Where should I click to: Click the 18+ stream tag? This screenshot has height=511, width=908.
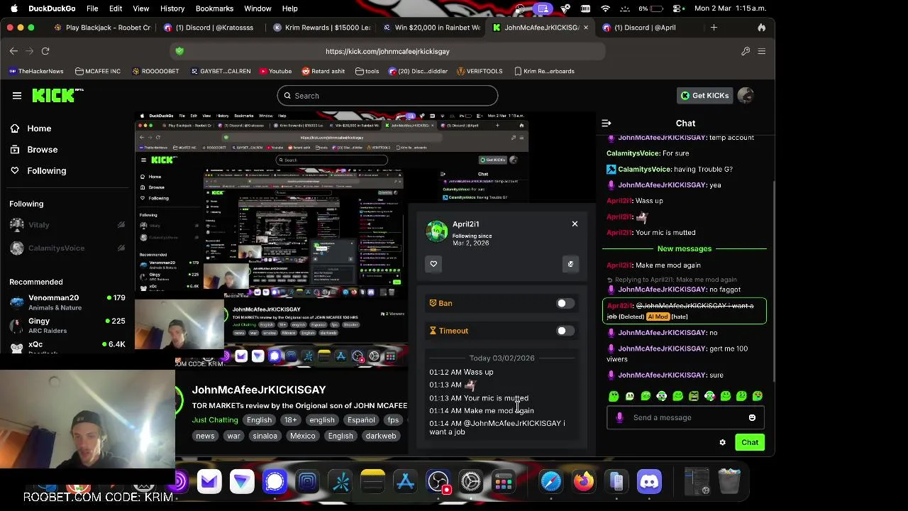pos(291,420)
